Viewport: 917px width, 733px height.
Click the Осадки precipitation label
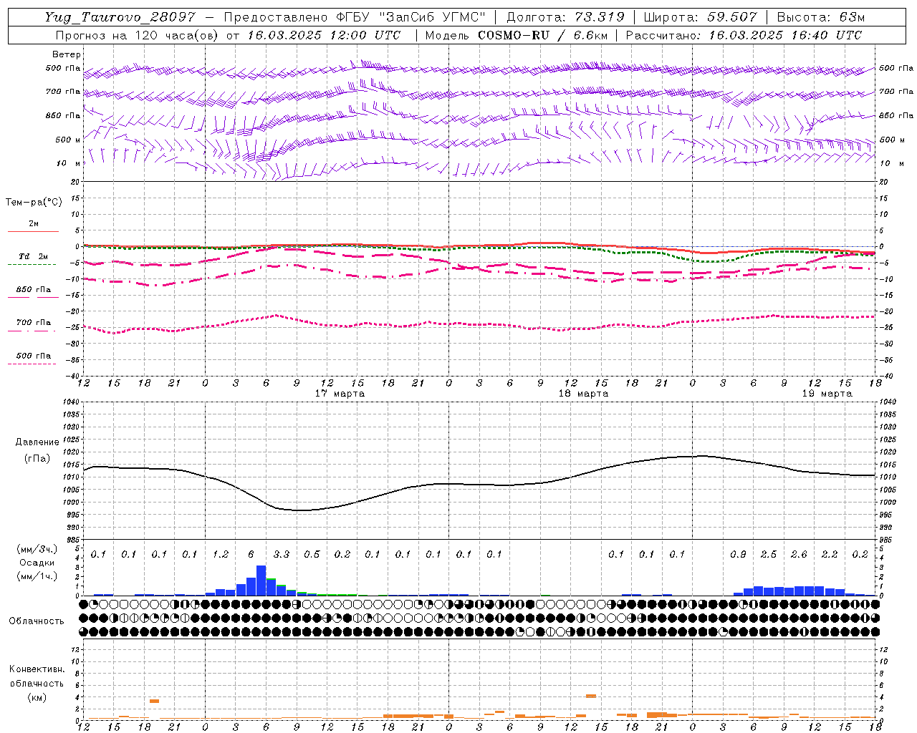tap(37, 563)
